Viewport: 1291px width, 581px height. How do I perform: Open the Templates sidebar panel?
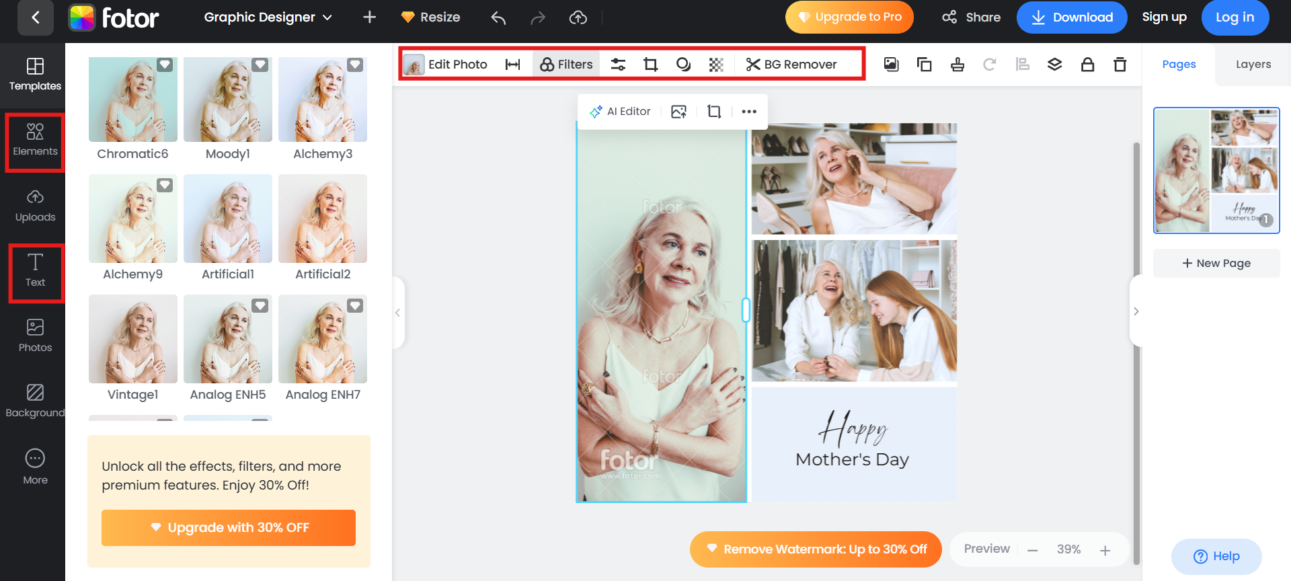[35, 75]
